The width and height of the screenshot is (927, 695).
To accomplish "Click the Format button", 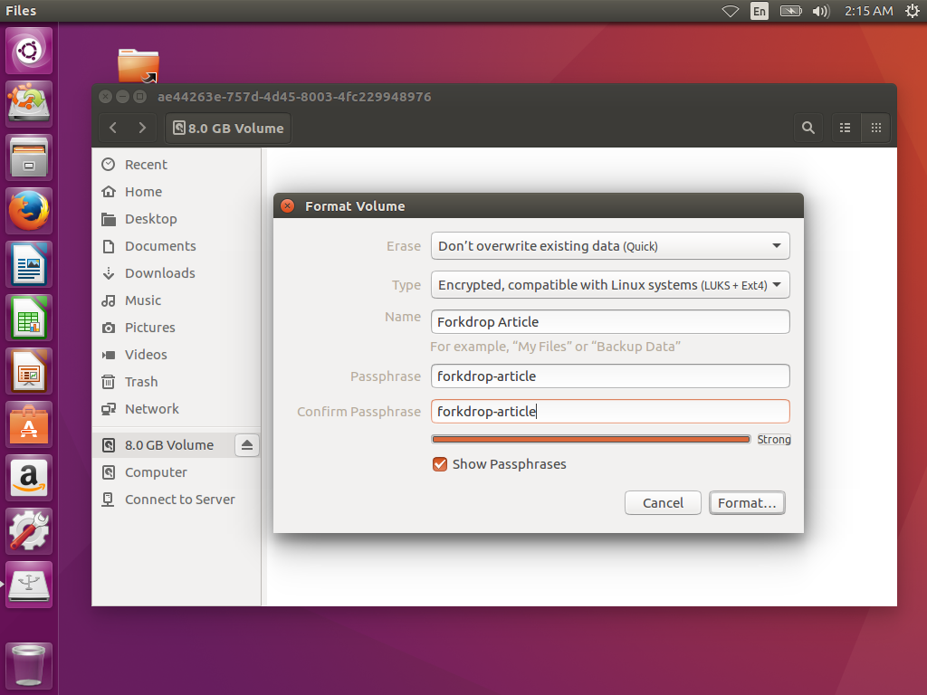I will 747,502.
